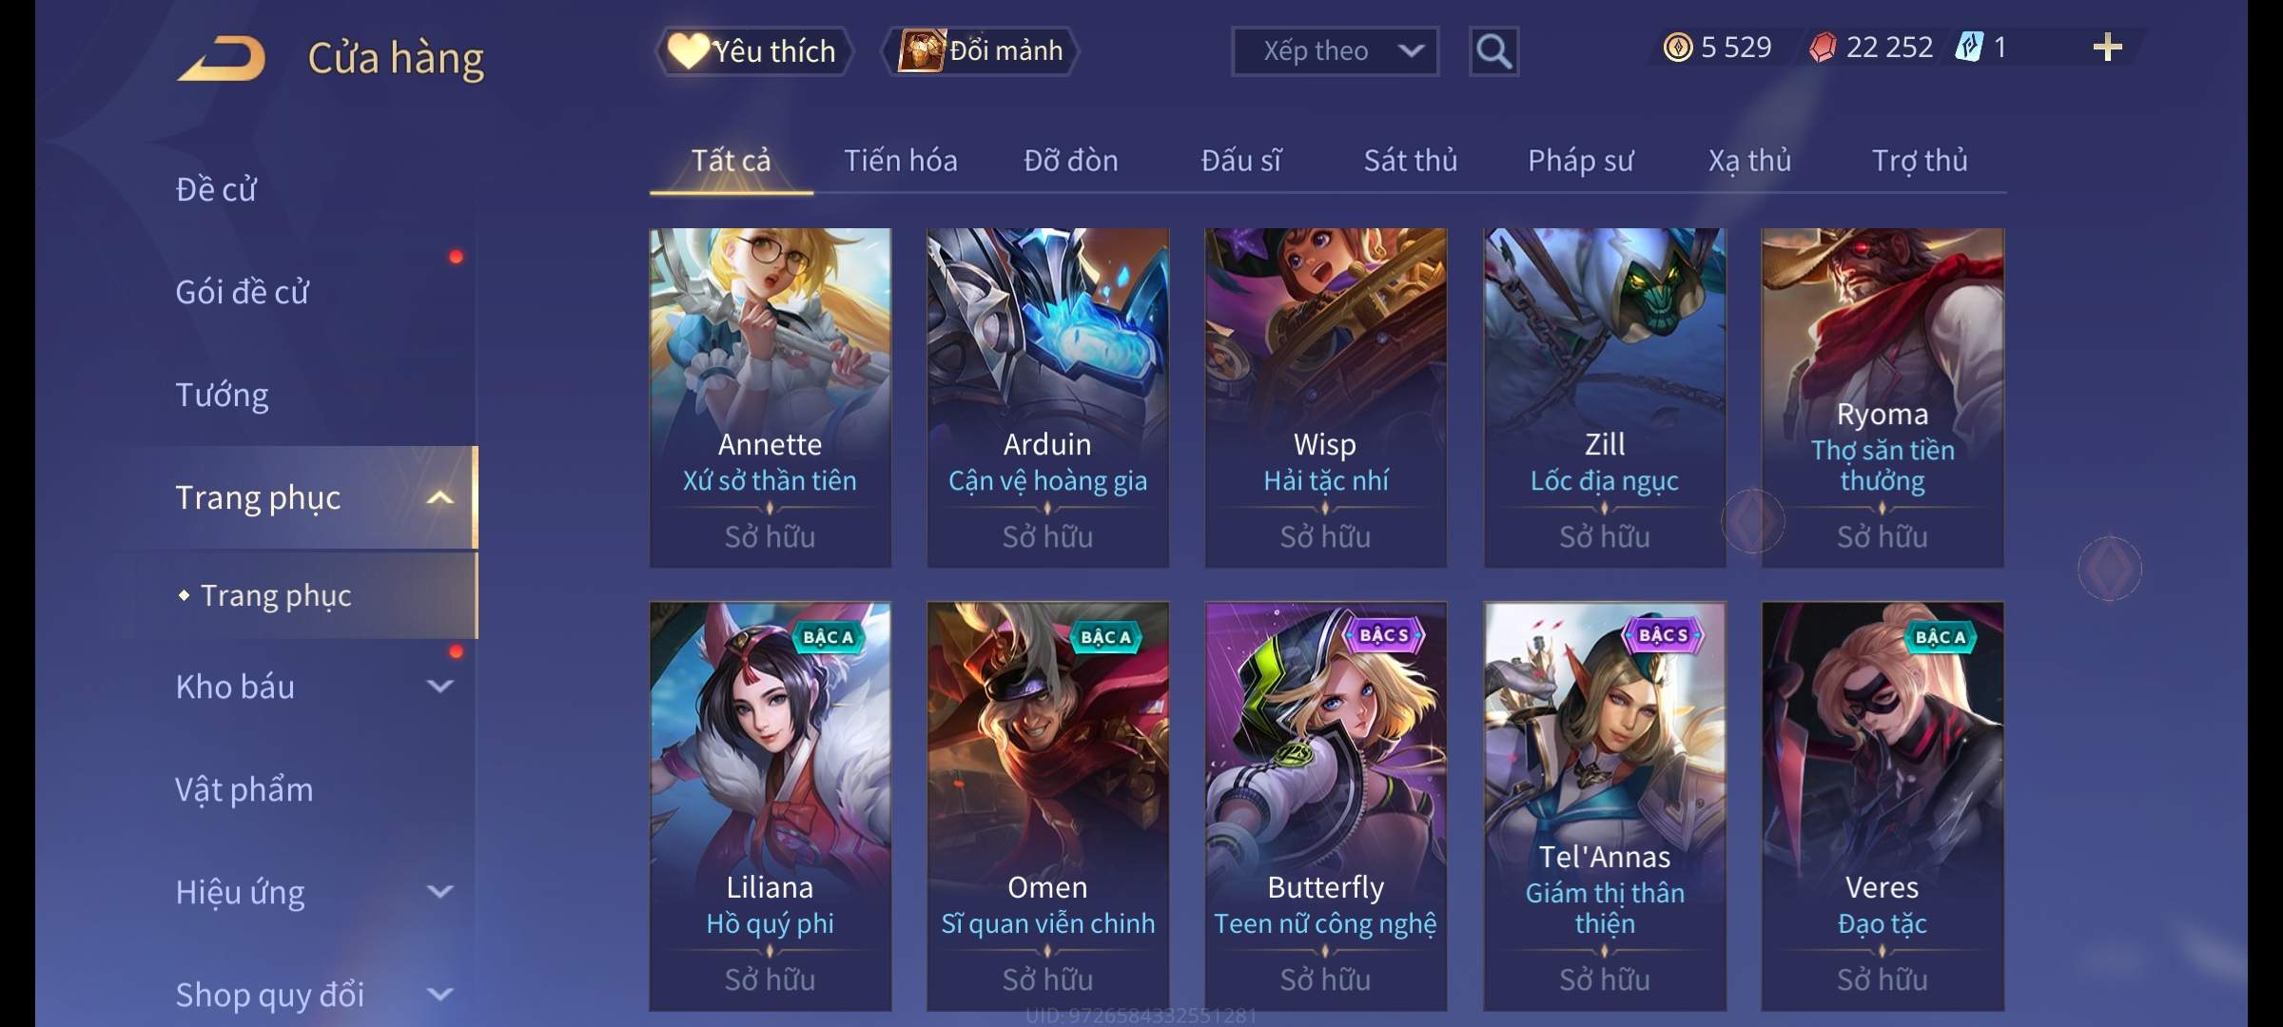Image resolution: width=2283 pixels, height=1027 pixels.
Task: Tap the blue ticket voucher icon
Action: (x=1968, y=48)
